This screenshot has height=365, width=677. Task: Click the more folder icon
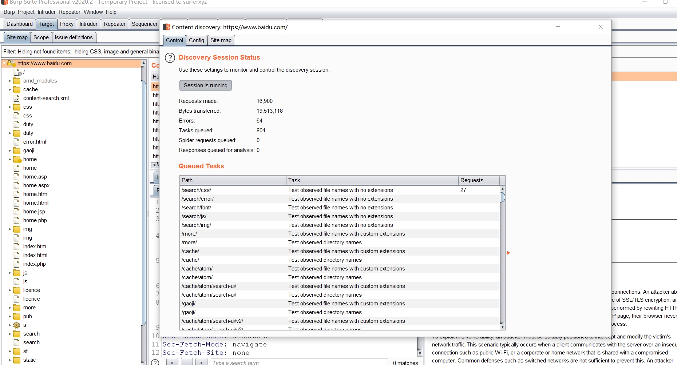[17, 308]
